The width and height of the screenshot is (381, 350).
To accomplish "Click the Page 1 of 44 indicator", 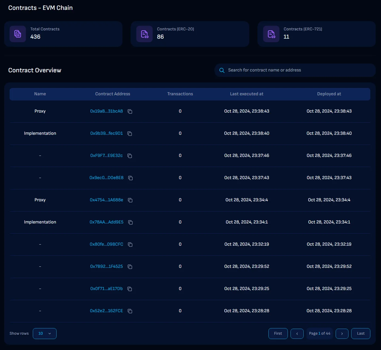I will (320, 334).
